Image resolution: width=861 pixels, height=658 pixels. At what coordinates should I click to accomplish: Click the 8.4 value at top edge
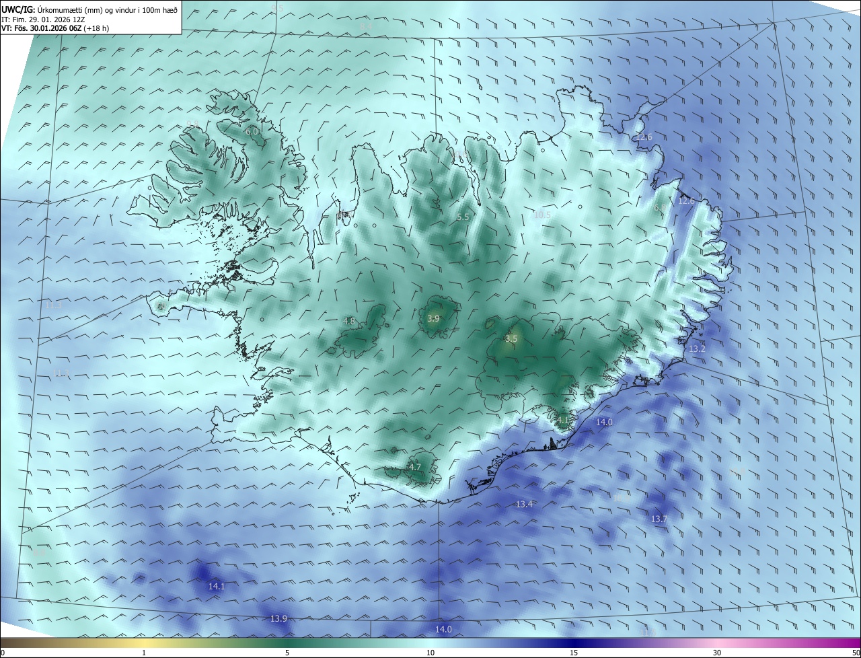[366, 26]
